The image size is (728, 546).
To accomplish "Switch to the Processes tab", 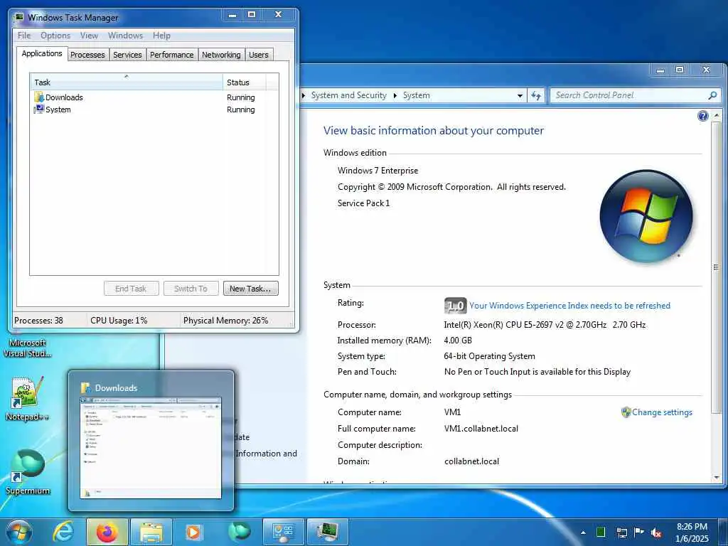I will click(87, 55).
